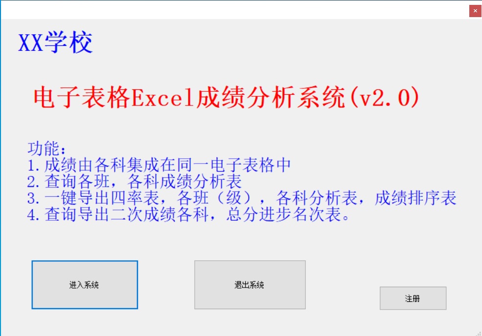Click the 同一电子表格中 text in line 1

tap(233, 165)
